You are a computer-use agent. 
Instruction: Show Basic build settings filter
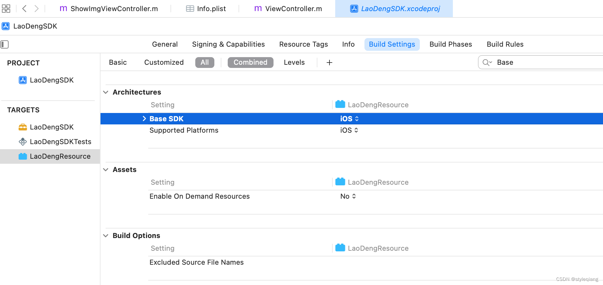(118, 62)
